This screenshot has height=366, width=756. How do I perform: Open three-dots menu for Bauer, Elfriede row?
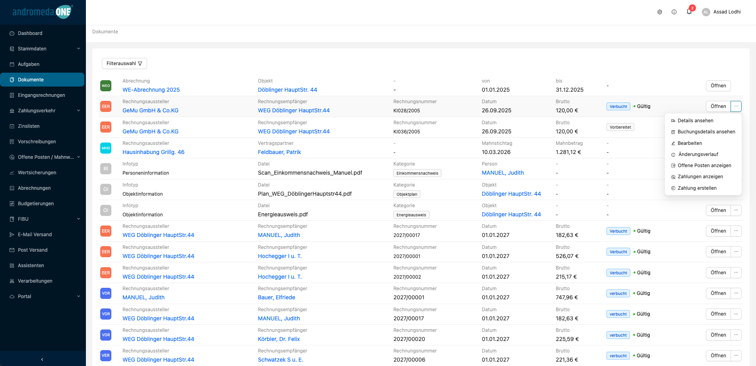pos(736,293)
